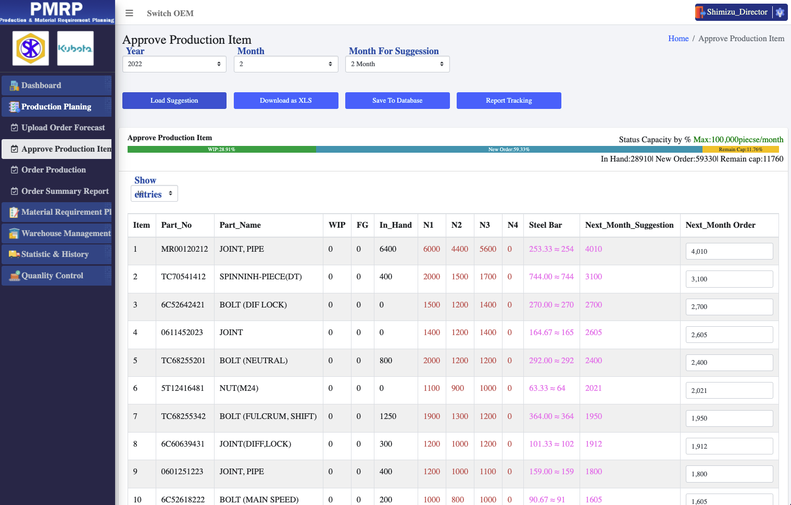Click the Kubota logo thumbnail
The width and height of the screenshot is (791, 505).
[76, 48]
